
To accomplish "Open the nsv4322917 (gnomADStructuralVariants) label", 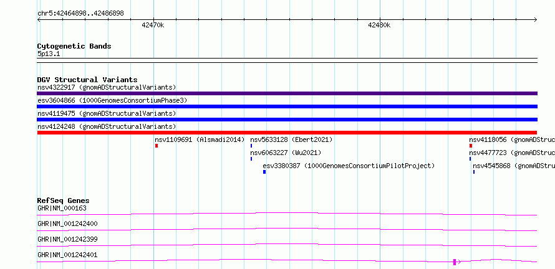I will 107,87.
